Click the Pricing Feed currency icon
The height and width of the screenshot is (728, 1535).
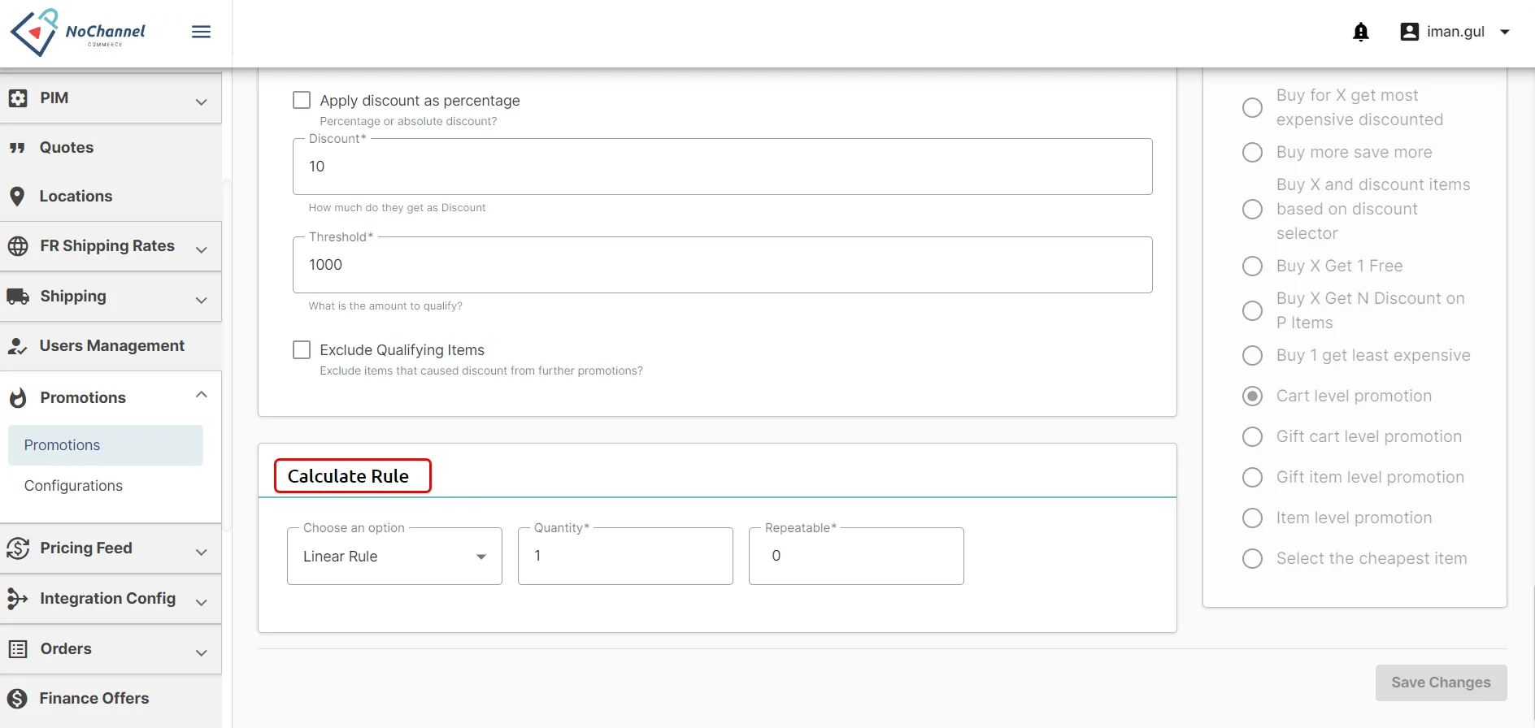click(x=18, y=548)
